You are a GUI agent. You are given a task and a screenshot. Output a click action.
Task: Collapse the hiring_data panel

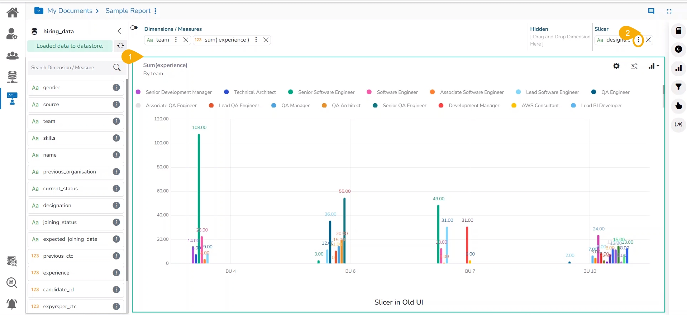click(119, 31)
